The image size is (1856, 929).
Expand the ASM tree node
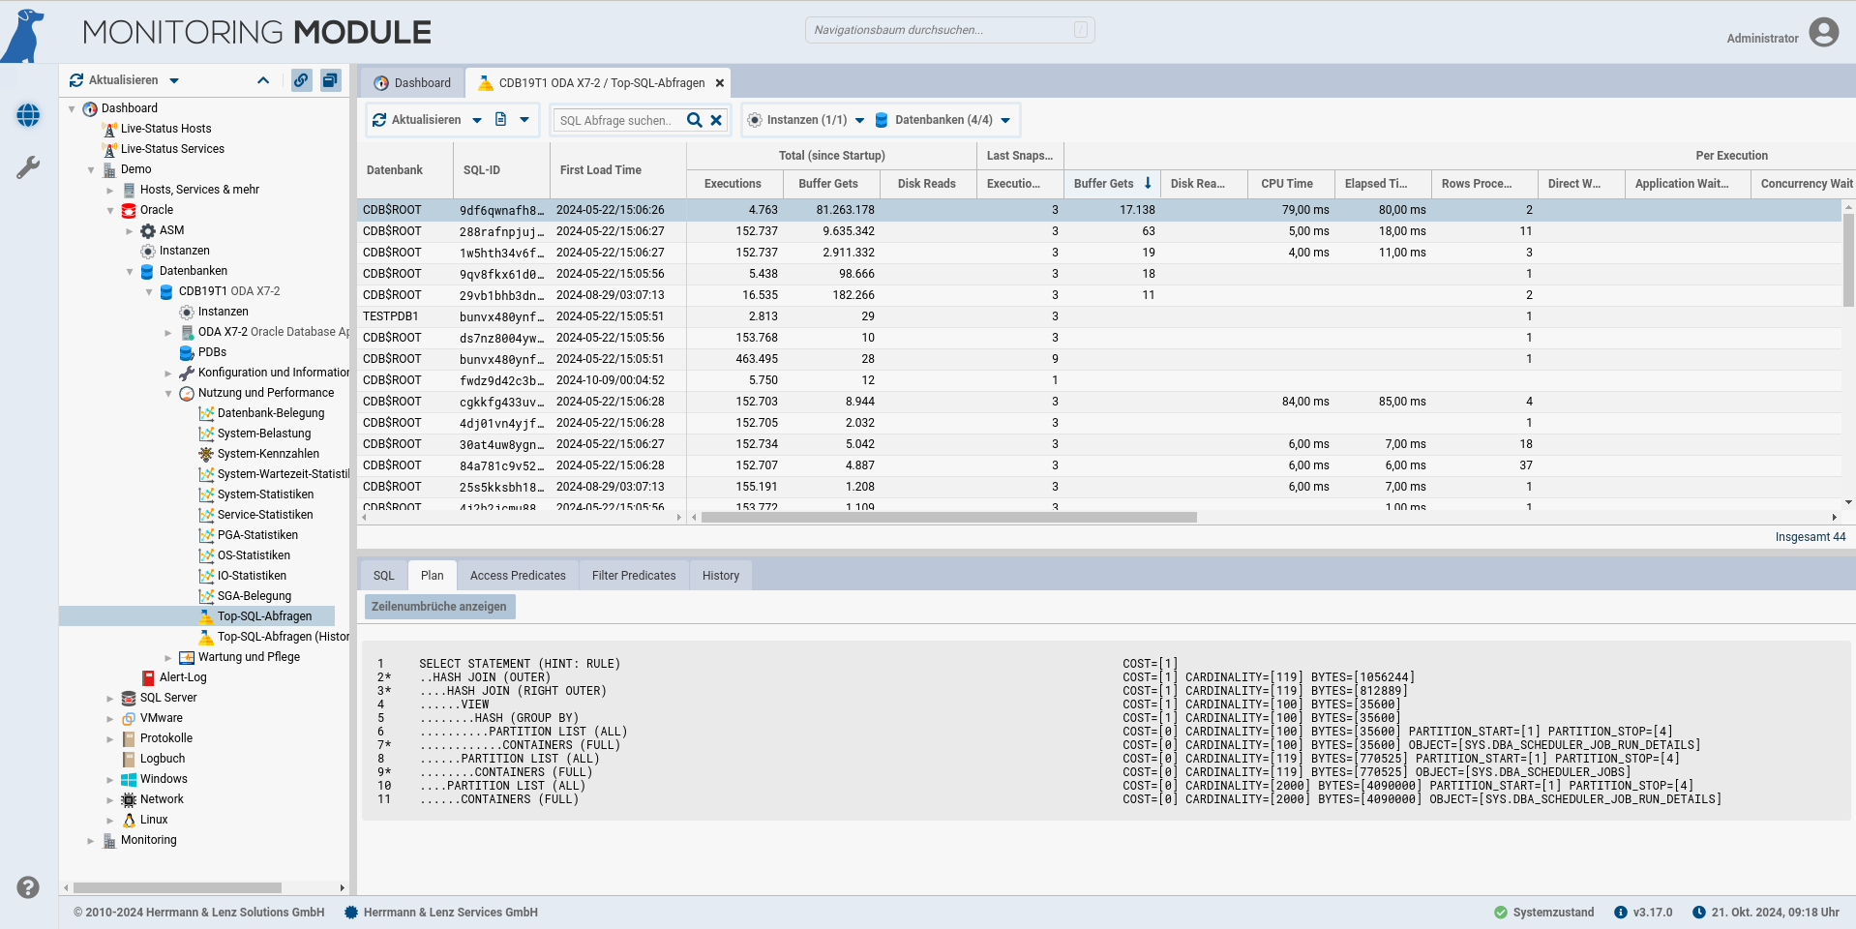point(130,230)
